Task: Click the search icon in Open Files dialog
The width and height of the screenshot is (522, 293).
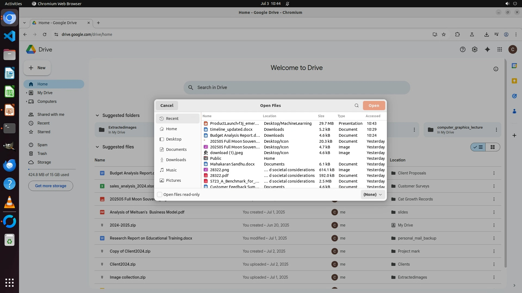Action: (356, 106)
